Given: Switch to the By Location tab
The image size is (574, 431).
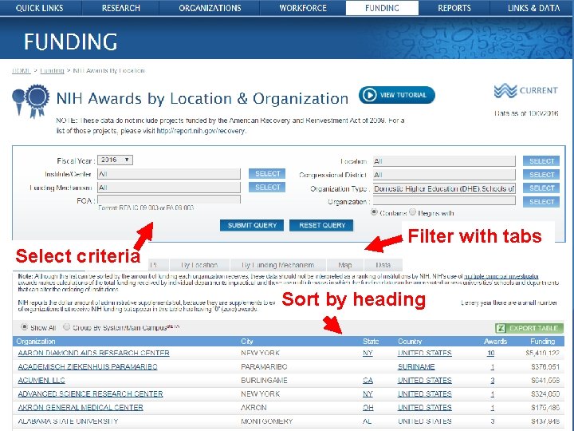Looking at the screenshot, I should coord(199,265).
